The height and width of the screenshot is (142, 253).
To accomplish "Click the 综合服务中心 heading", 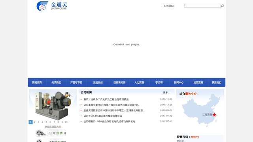I will click(x=188, y=94).
